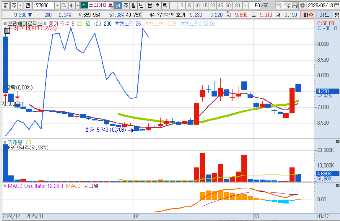Click the 거래량 volume label
Image resolution: width=340 pixels, height=221 pixels.
click(x=15, y=142)
